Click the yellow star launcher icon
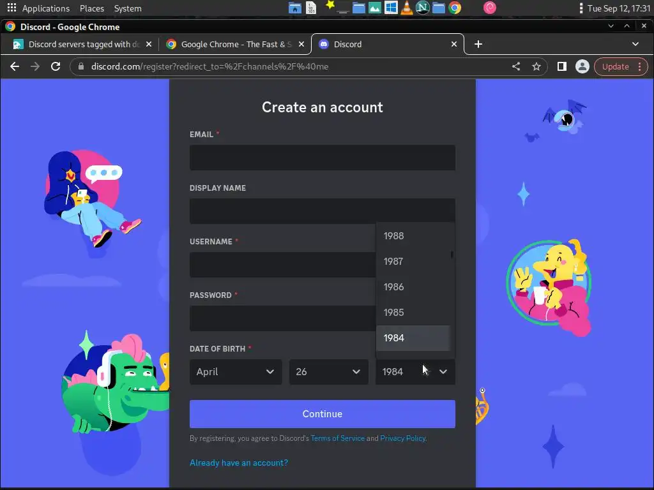 click(x=330, y=5)
